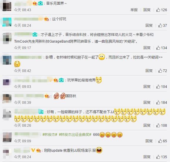Click the thumbs-up icon beside 37
Image resolution: width=170 pixels, height=162 pixels.
[160, 26]
